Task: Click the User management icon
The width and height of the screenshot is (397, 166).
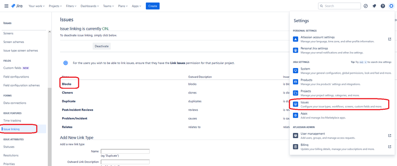Action: click(x=296, y=136)
